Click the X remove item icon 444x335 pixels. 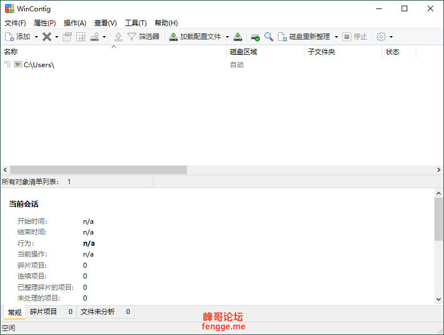tap(47, 37)
